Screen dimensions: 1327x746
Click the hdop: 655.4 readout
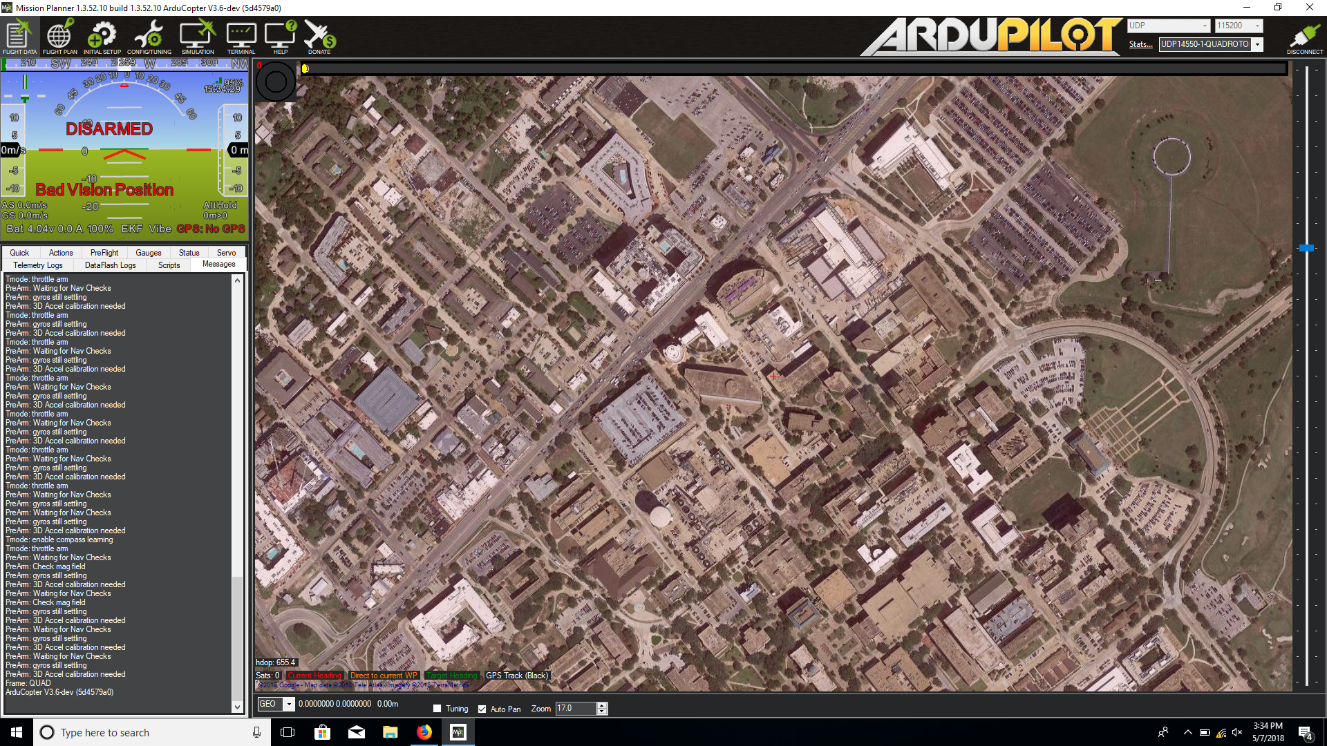point(276,662)
